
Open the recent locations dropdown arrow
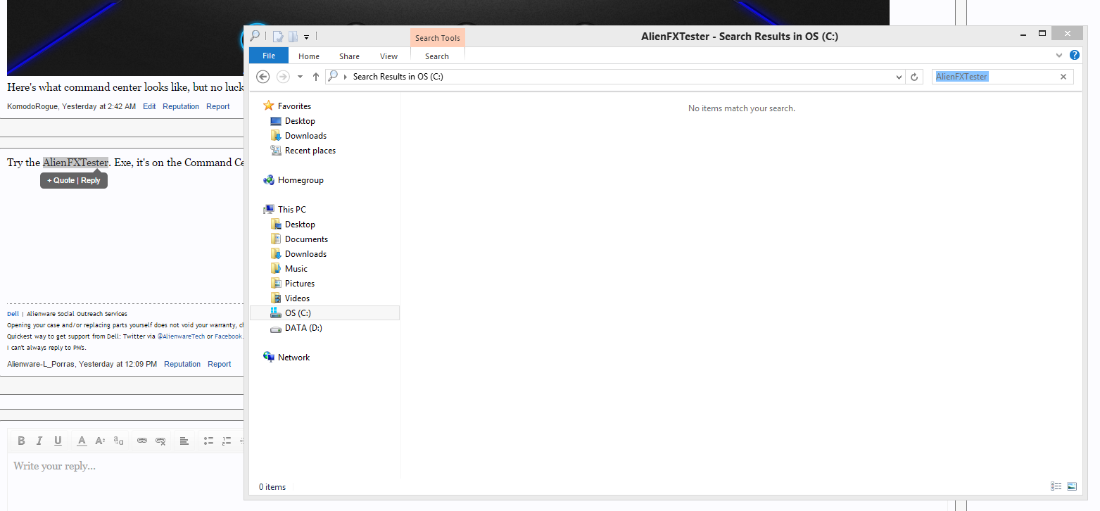coord(300,77)
